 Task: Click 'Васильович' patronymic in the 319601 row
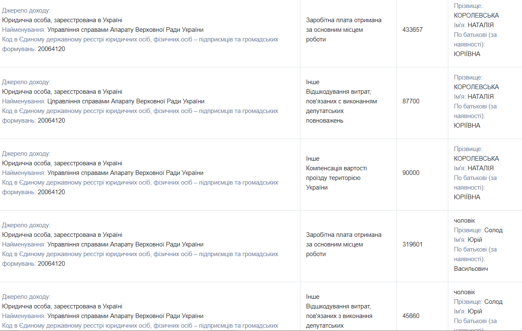coord(470,269)
